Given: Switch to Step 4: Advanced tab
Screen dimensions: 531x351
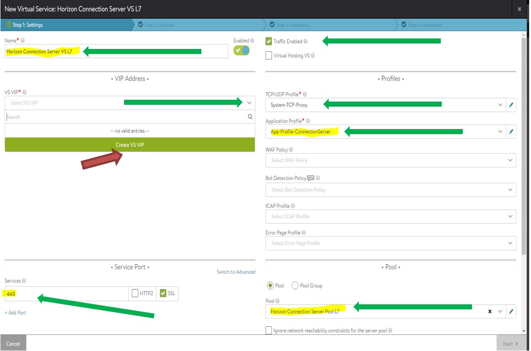Looking at the screenshot, I should (461, 25).
